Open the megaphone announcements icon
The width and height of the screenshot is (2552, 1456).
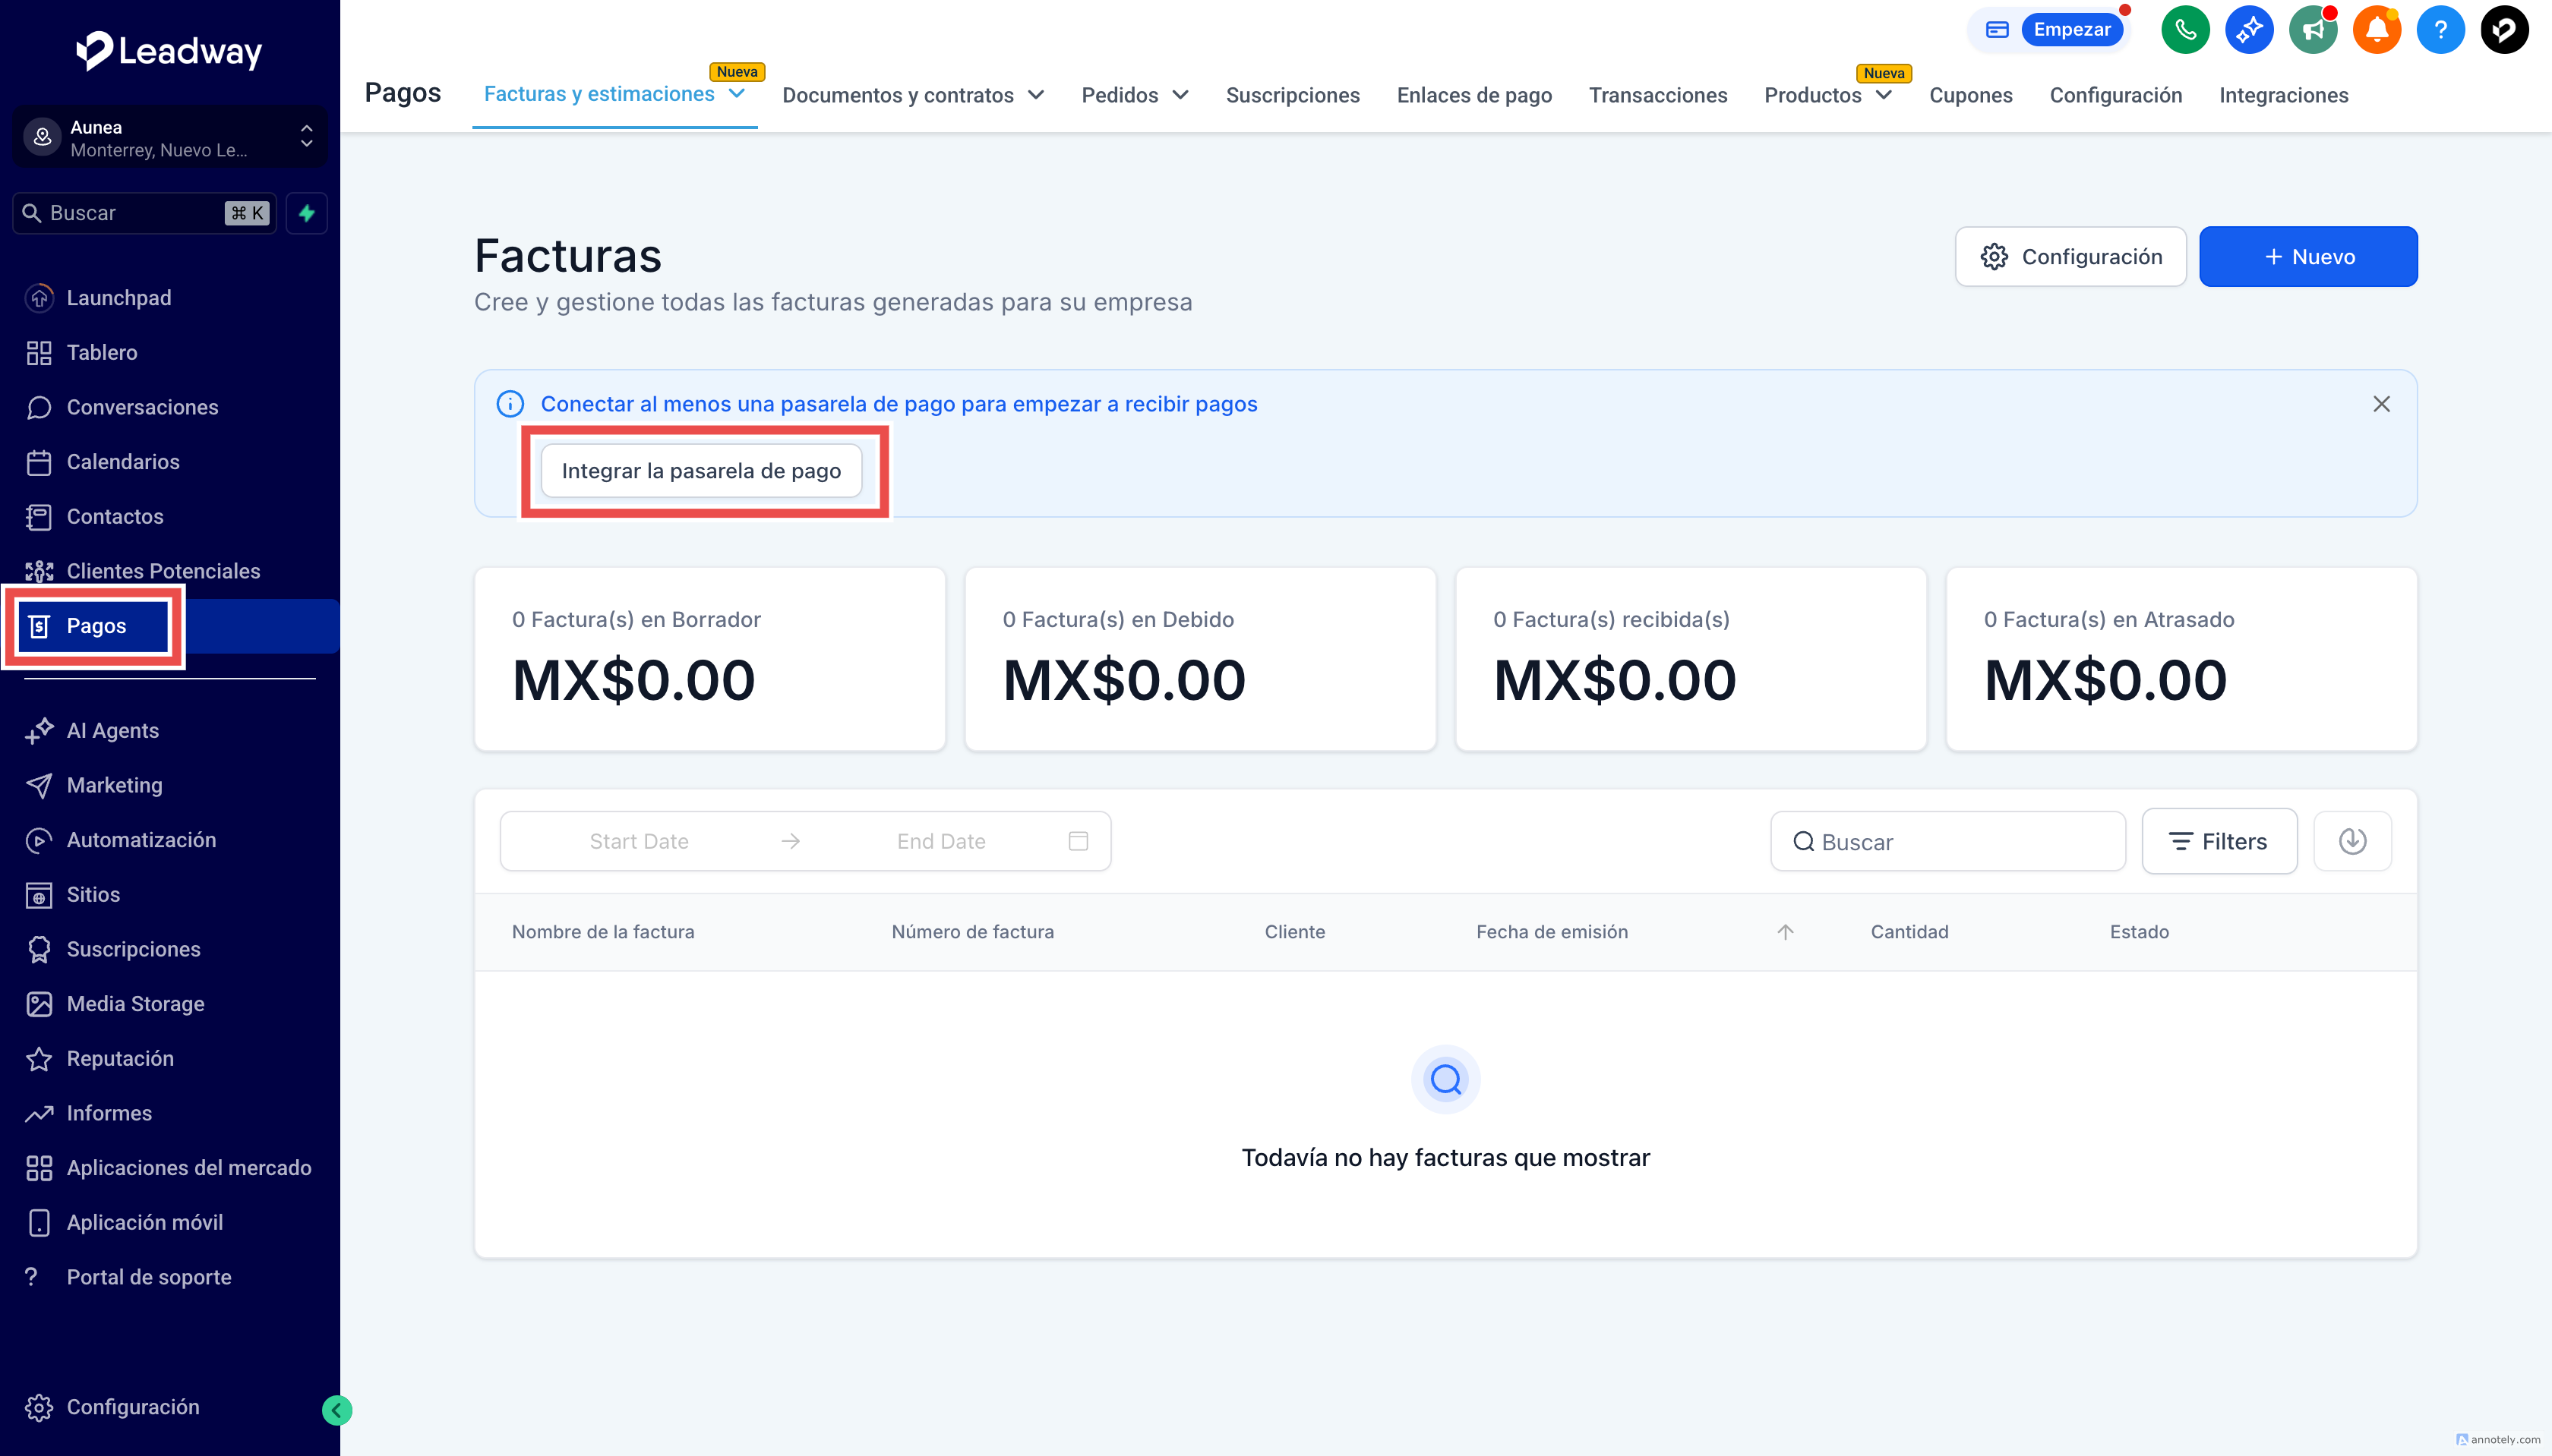click(x=2313, y=30)
